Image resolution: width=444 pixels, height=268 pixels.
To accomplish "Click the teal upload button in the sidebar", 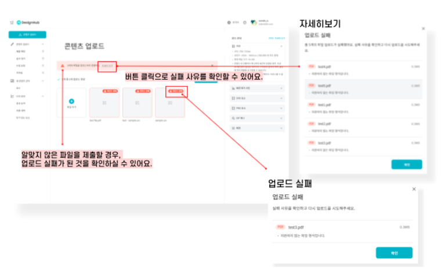I will click(27, 35).
